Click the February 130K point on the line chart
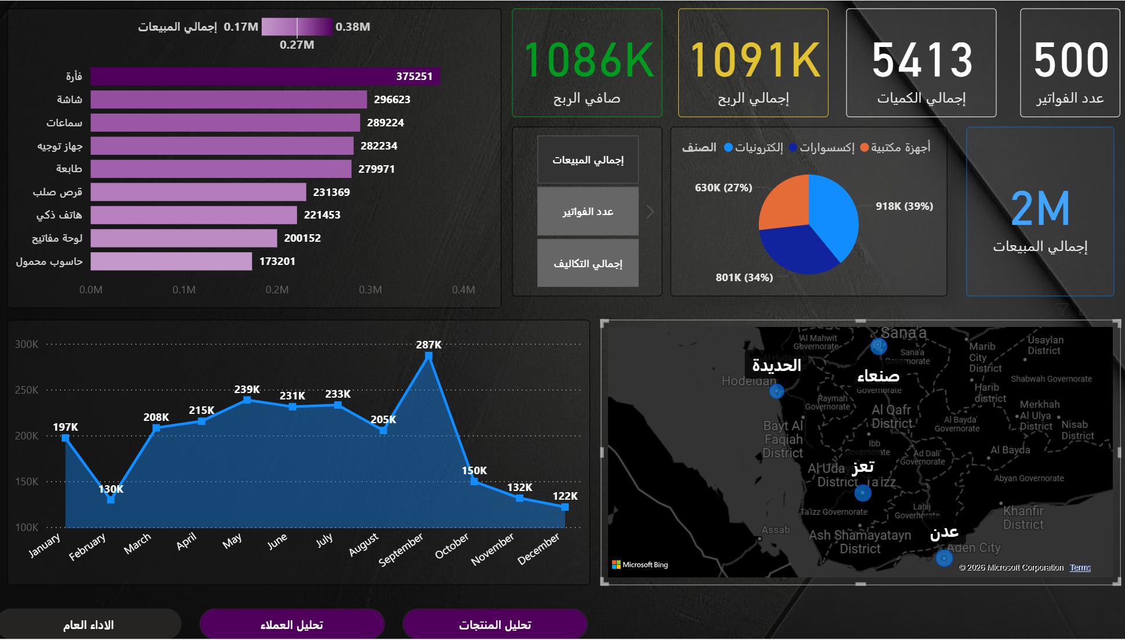 pos(111,500)
